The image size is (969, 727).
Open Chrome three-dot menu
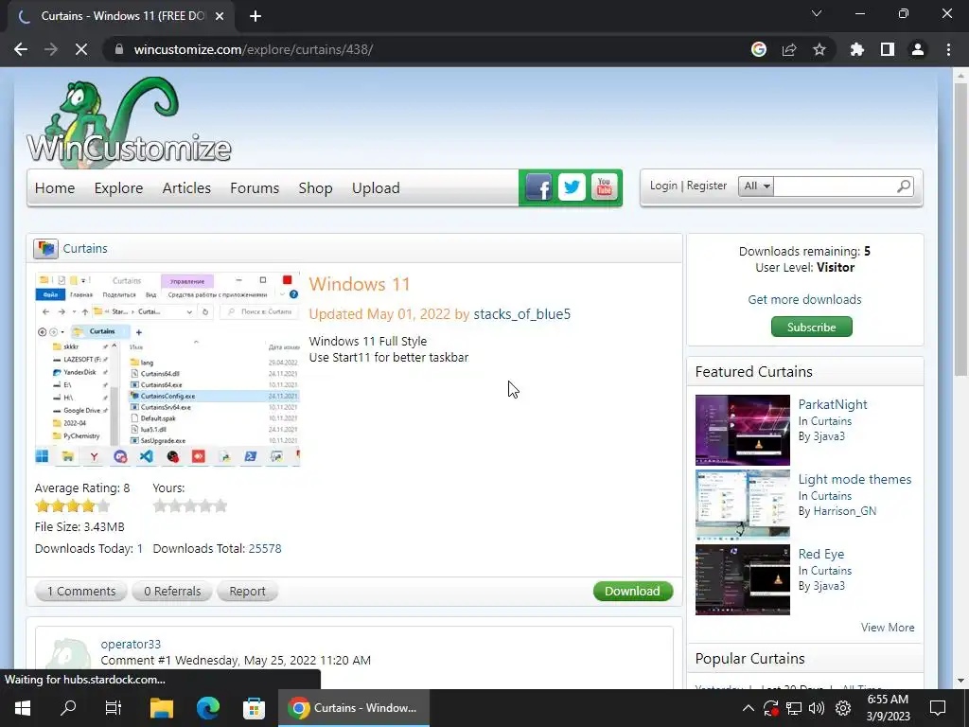coord(948,49)
